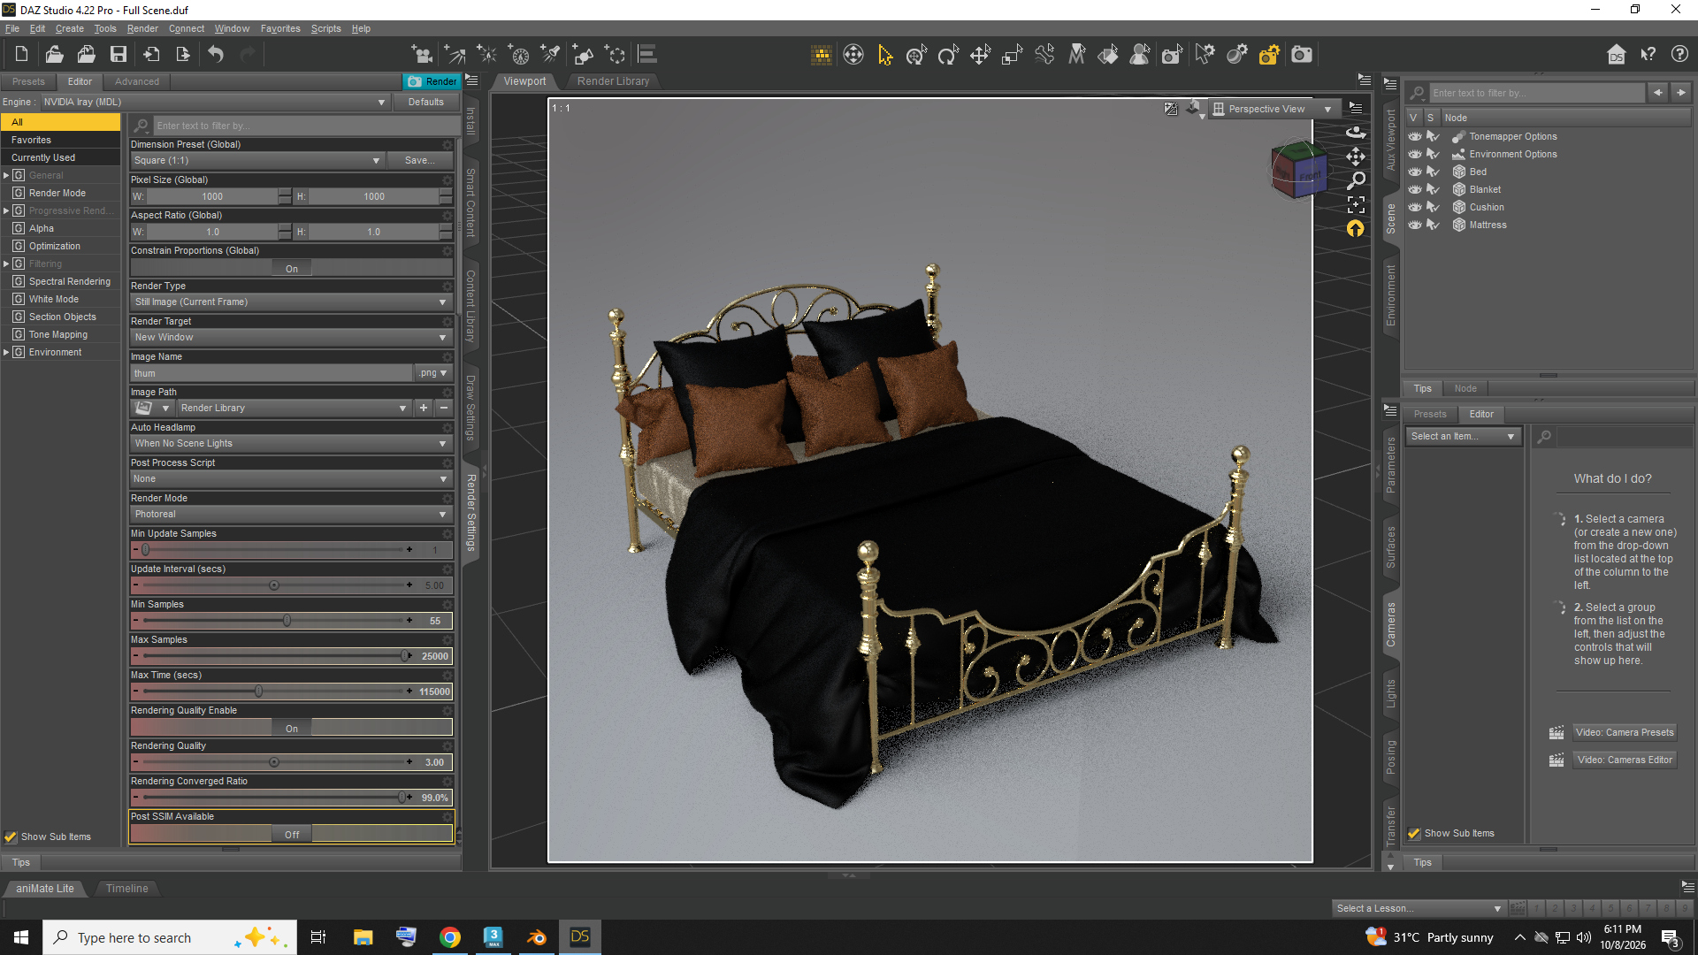Click the Save floppy disk icon

click(x=118, y=55)
